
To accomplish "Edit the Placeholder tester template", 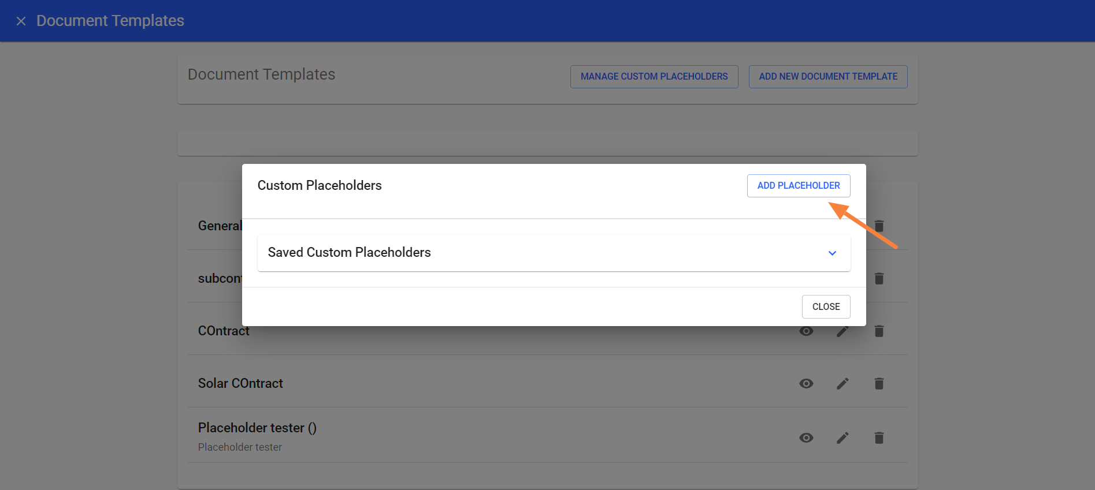I will click(x=842, y=437).
